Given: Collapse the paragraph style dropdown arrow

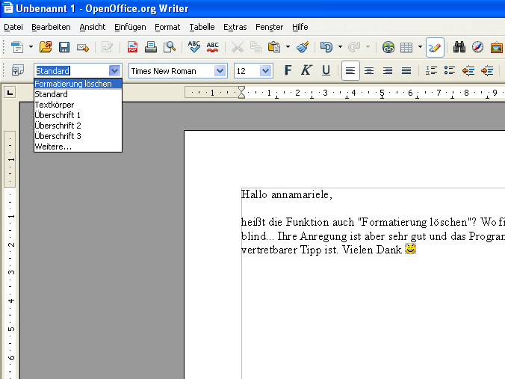Looking at the screenshot, I should pyautogui.click(x=114, y=71).
